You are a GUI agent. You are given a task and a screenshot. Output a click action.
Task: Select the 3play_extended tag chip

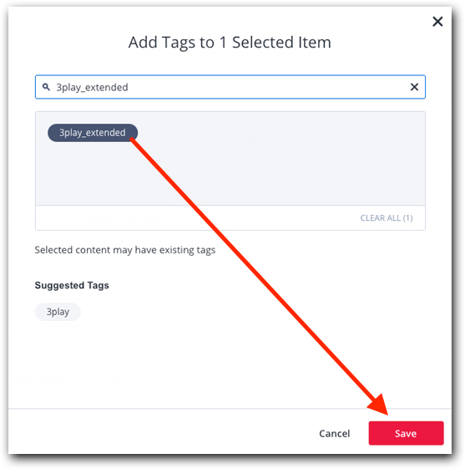[x=93, y=133]
